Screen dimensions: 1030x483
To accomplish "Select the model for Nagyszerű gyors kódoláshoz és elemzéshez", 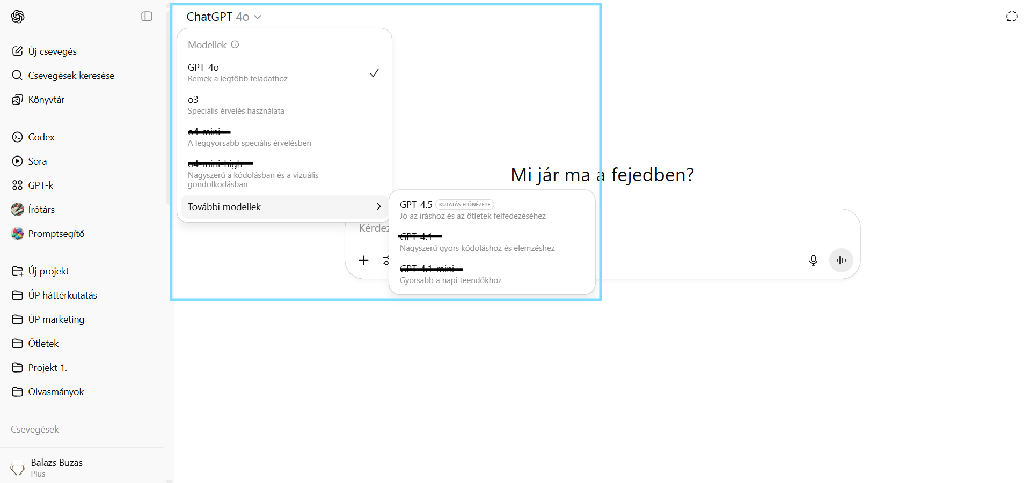I will point(492,242).
